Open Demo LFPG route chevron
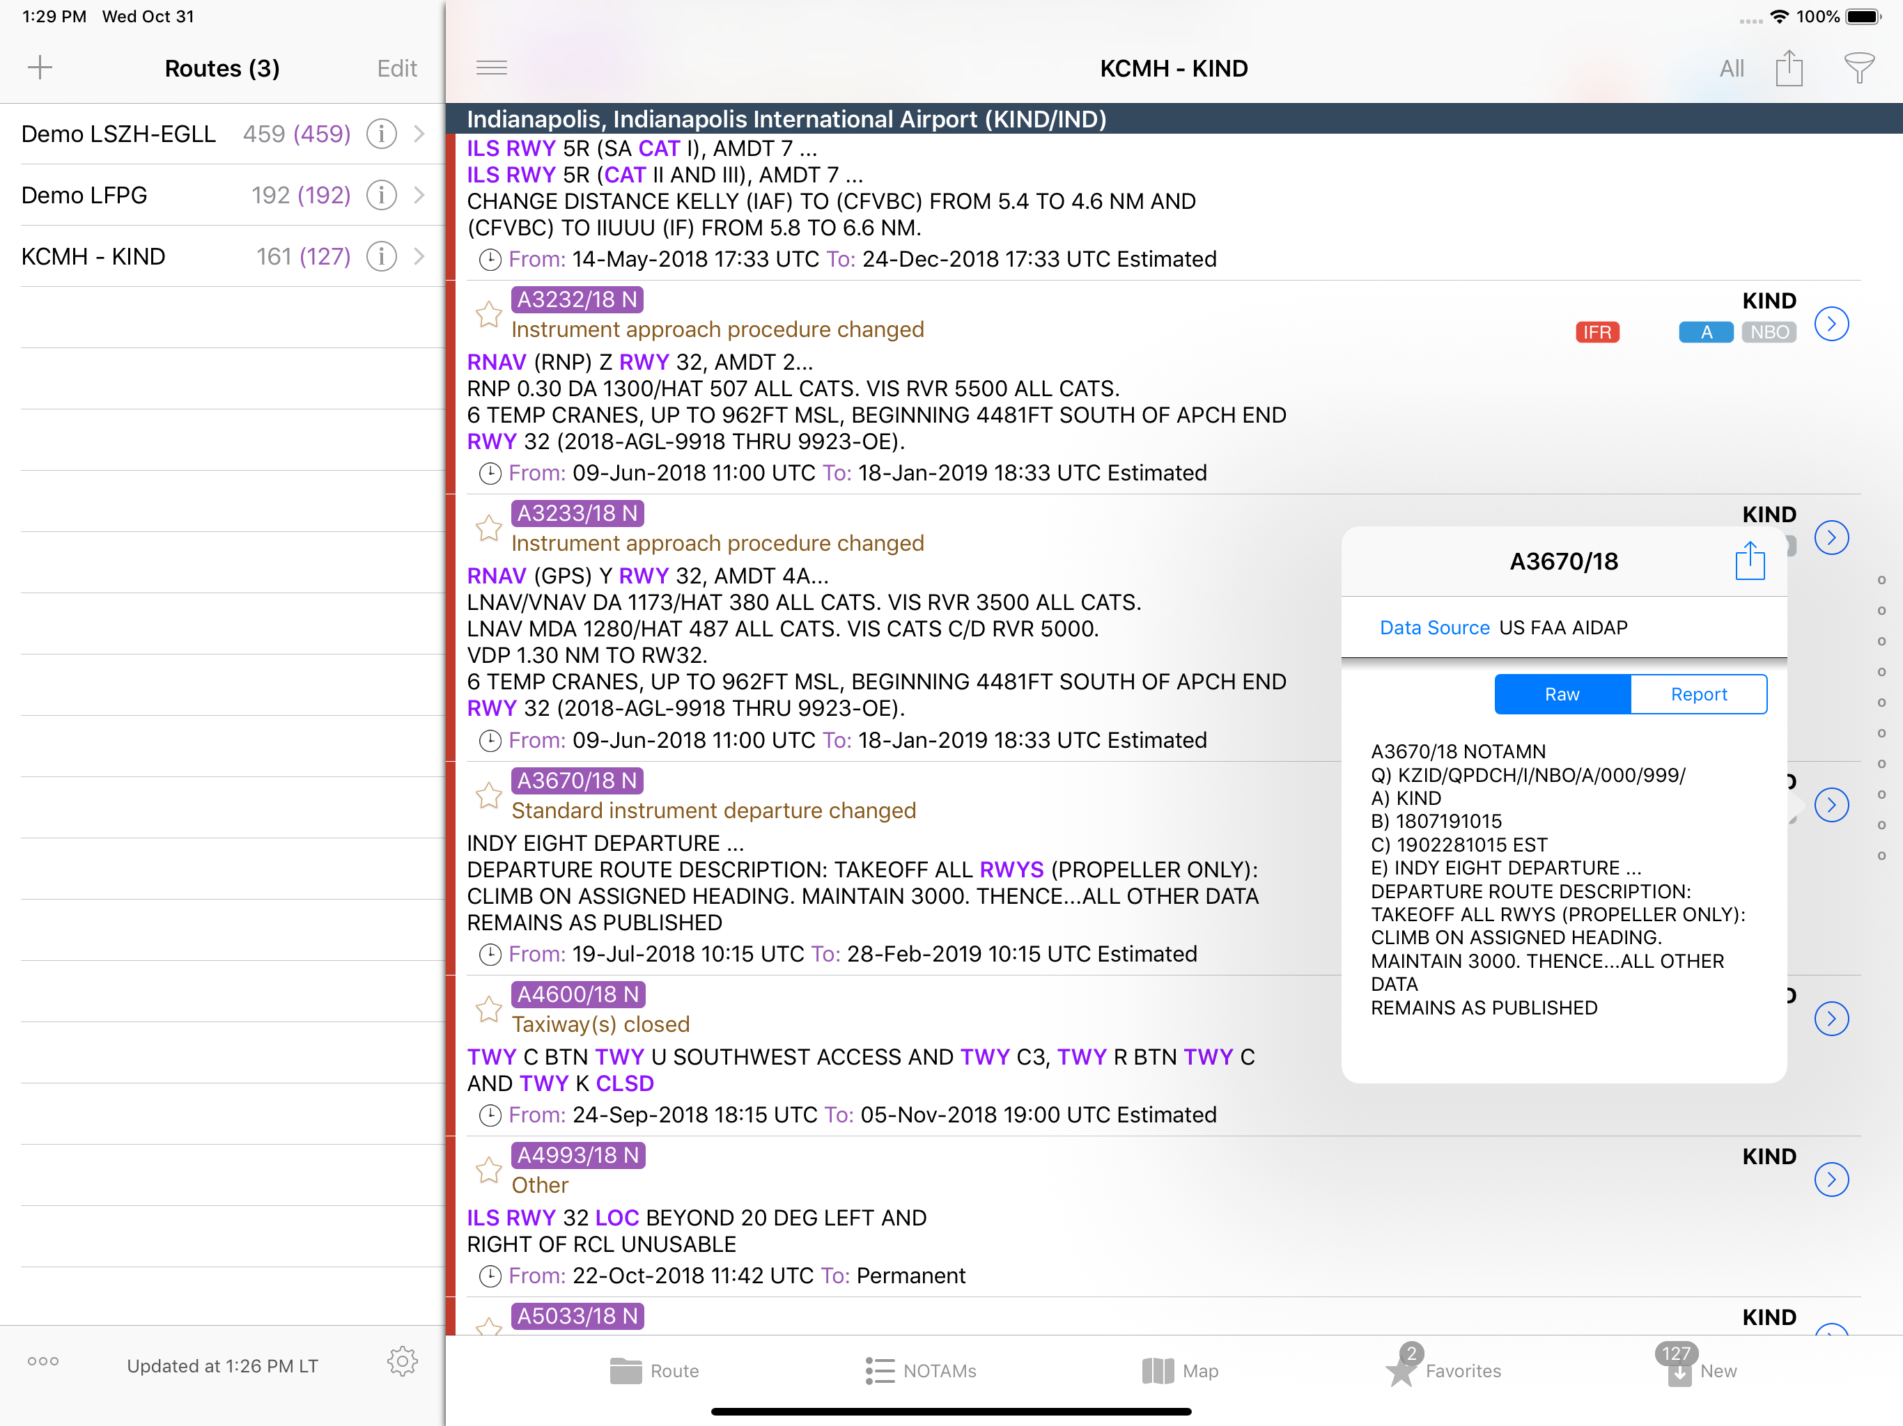The width and height of the screenshot is (1903, 1426). point(419,195)
